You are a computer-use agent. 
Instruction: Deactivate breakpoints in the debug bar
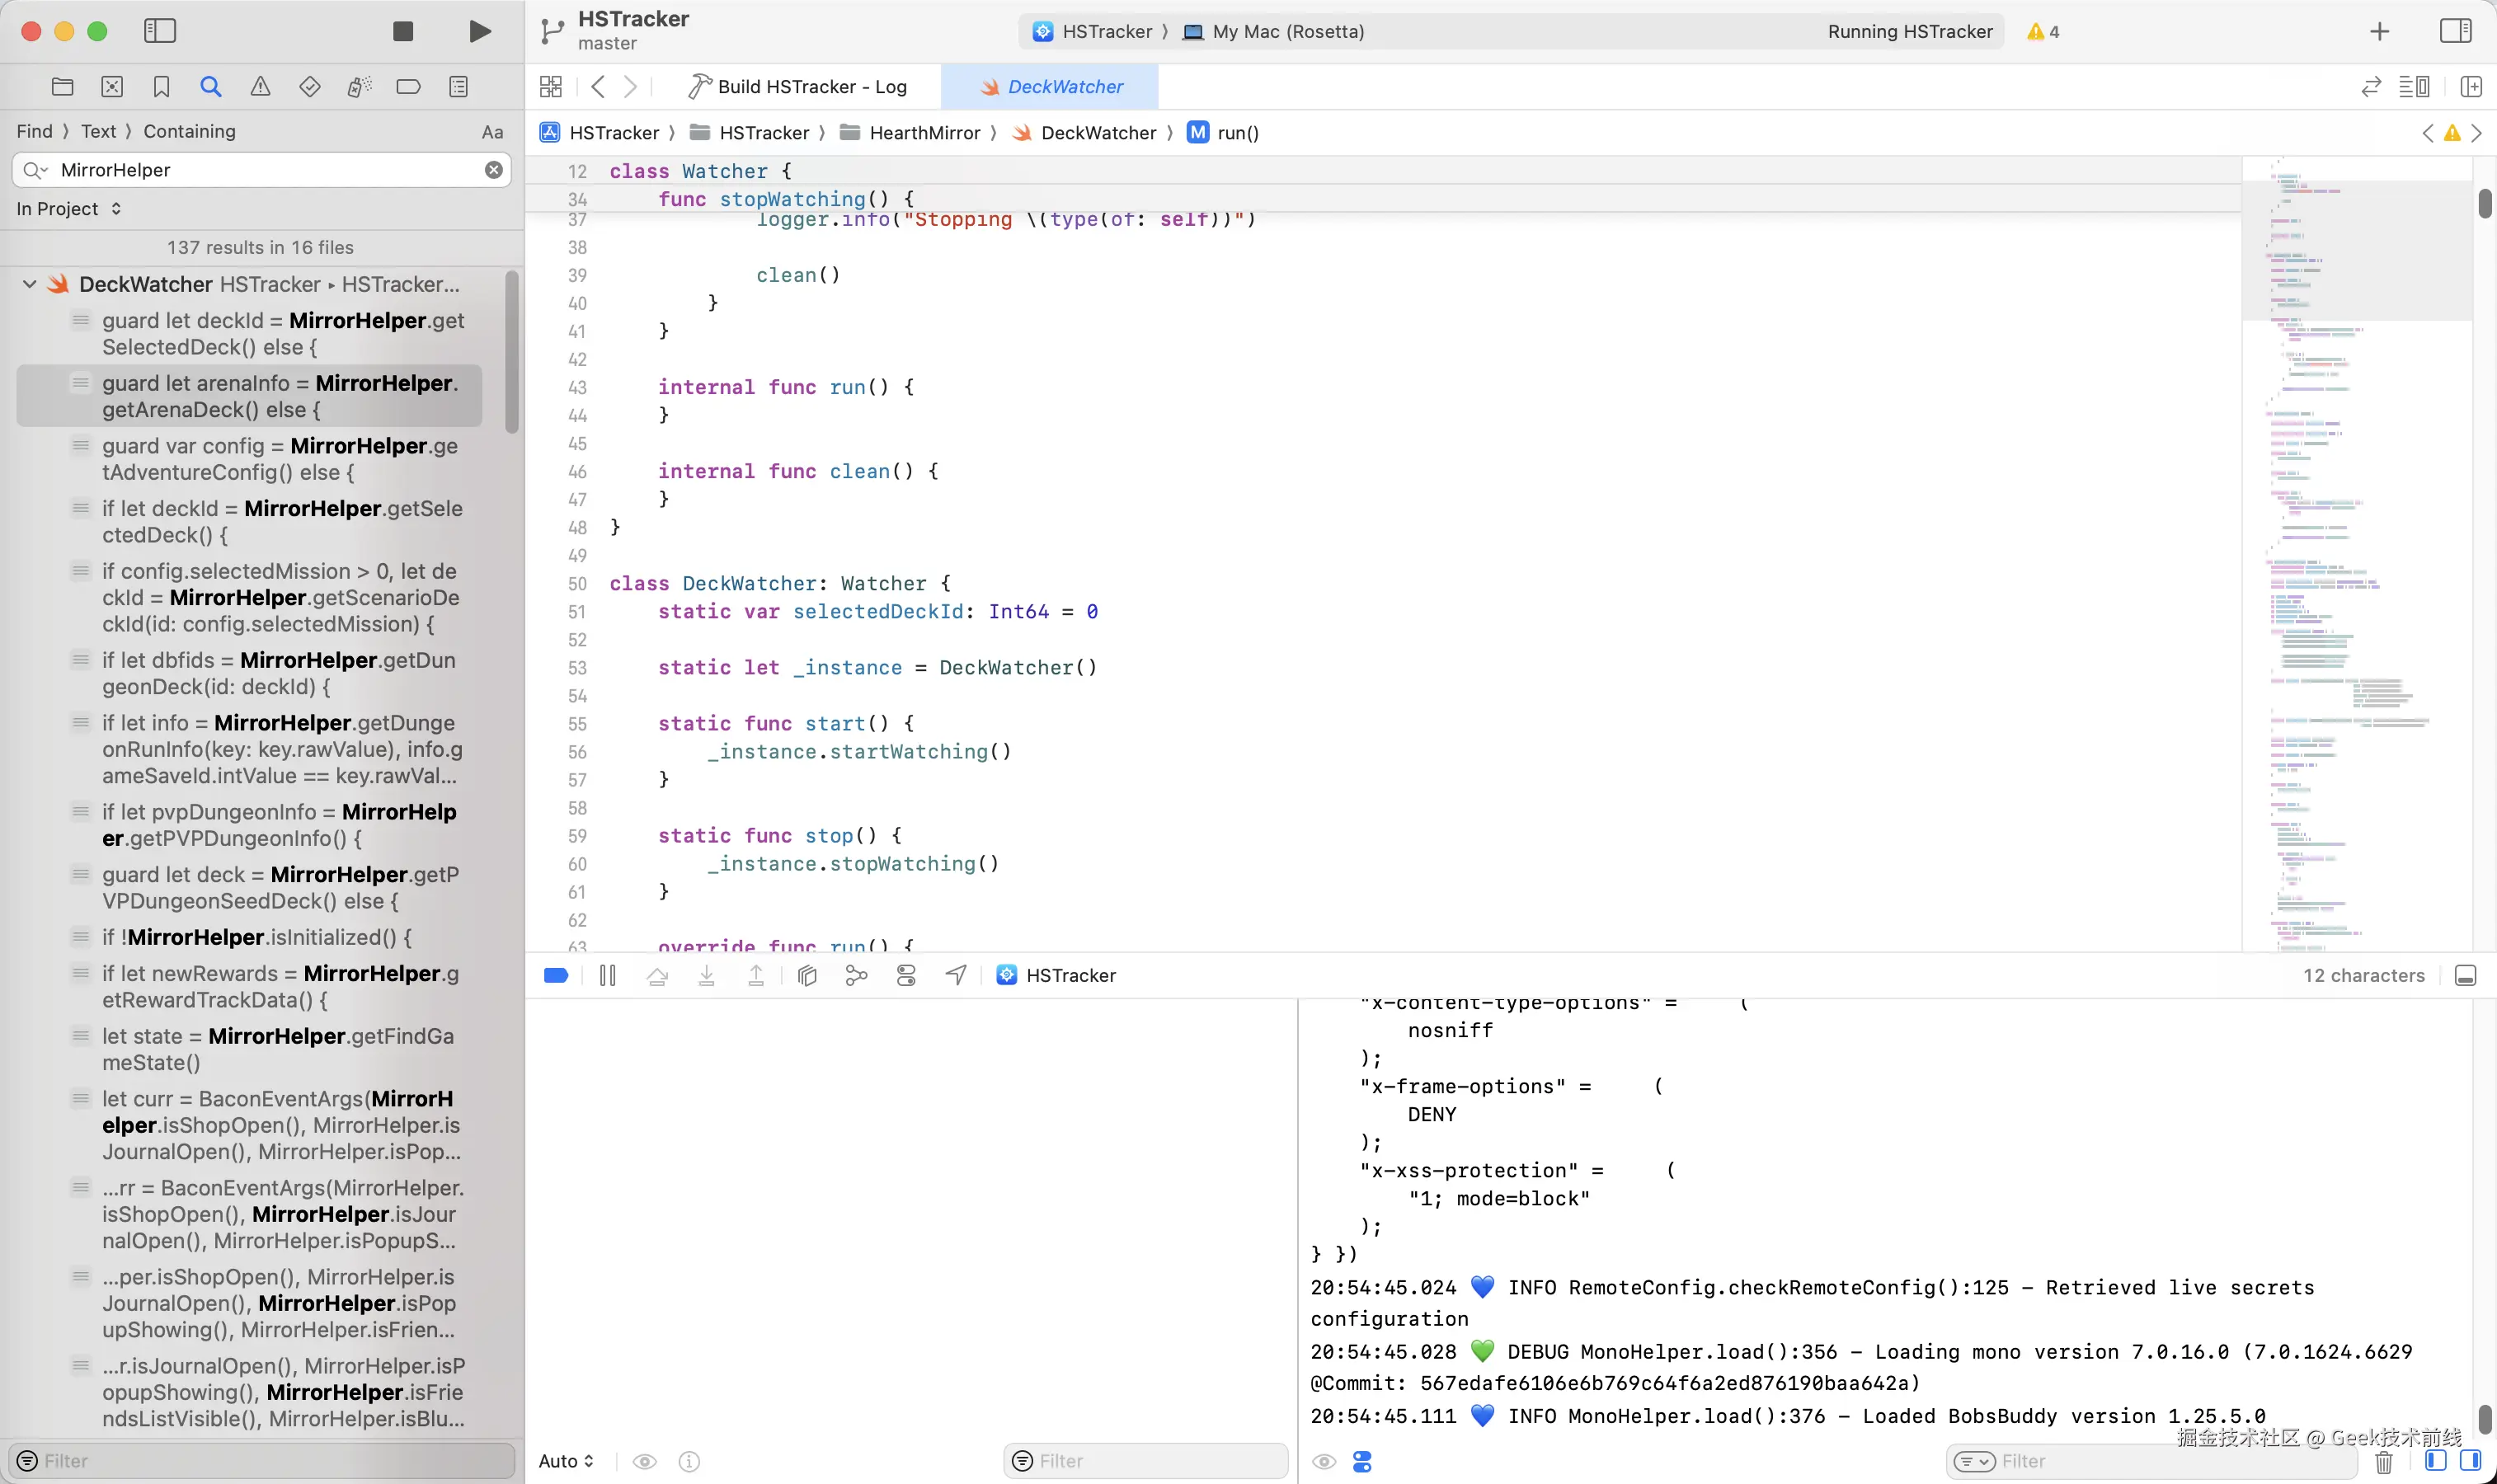pos(556,975)
